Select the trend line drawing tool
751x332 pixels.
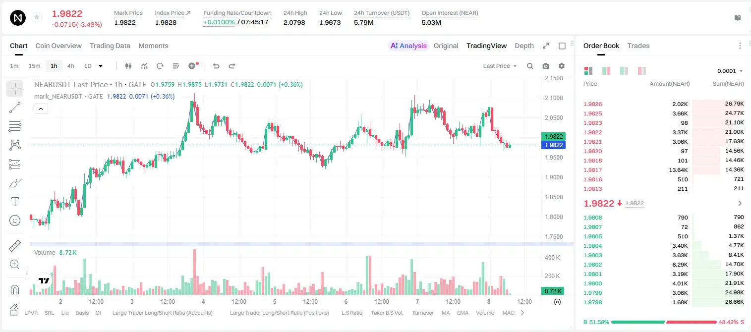pyautogui.click(x=15, y=108)
